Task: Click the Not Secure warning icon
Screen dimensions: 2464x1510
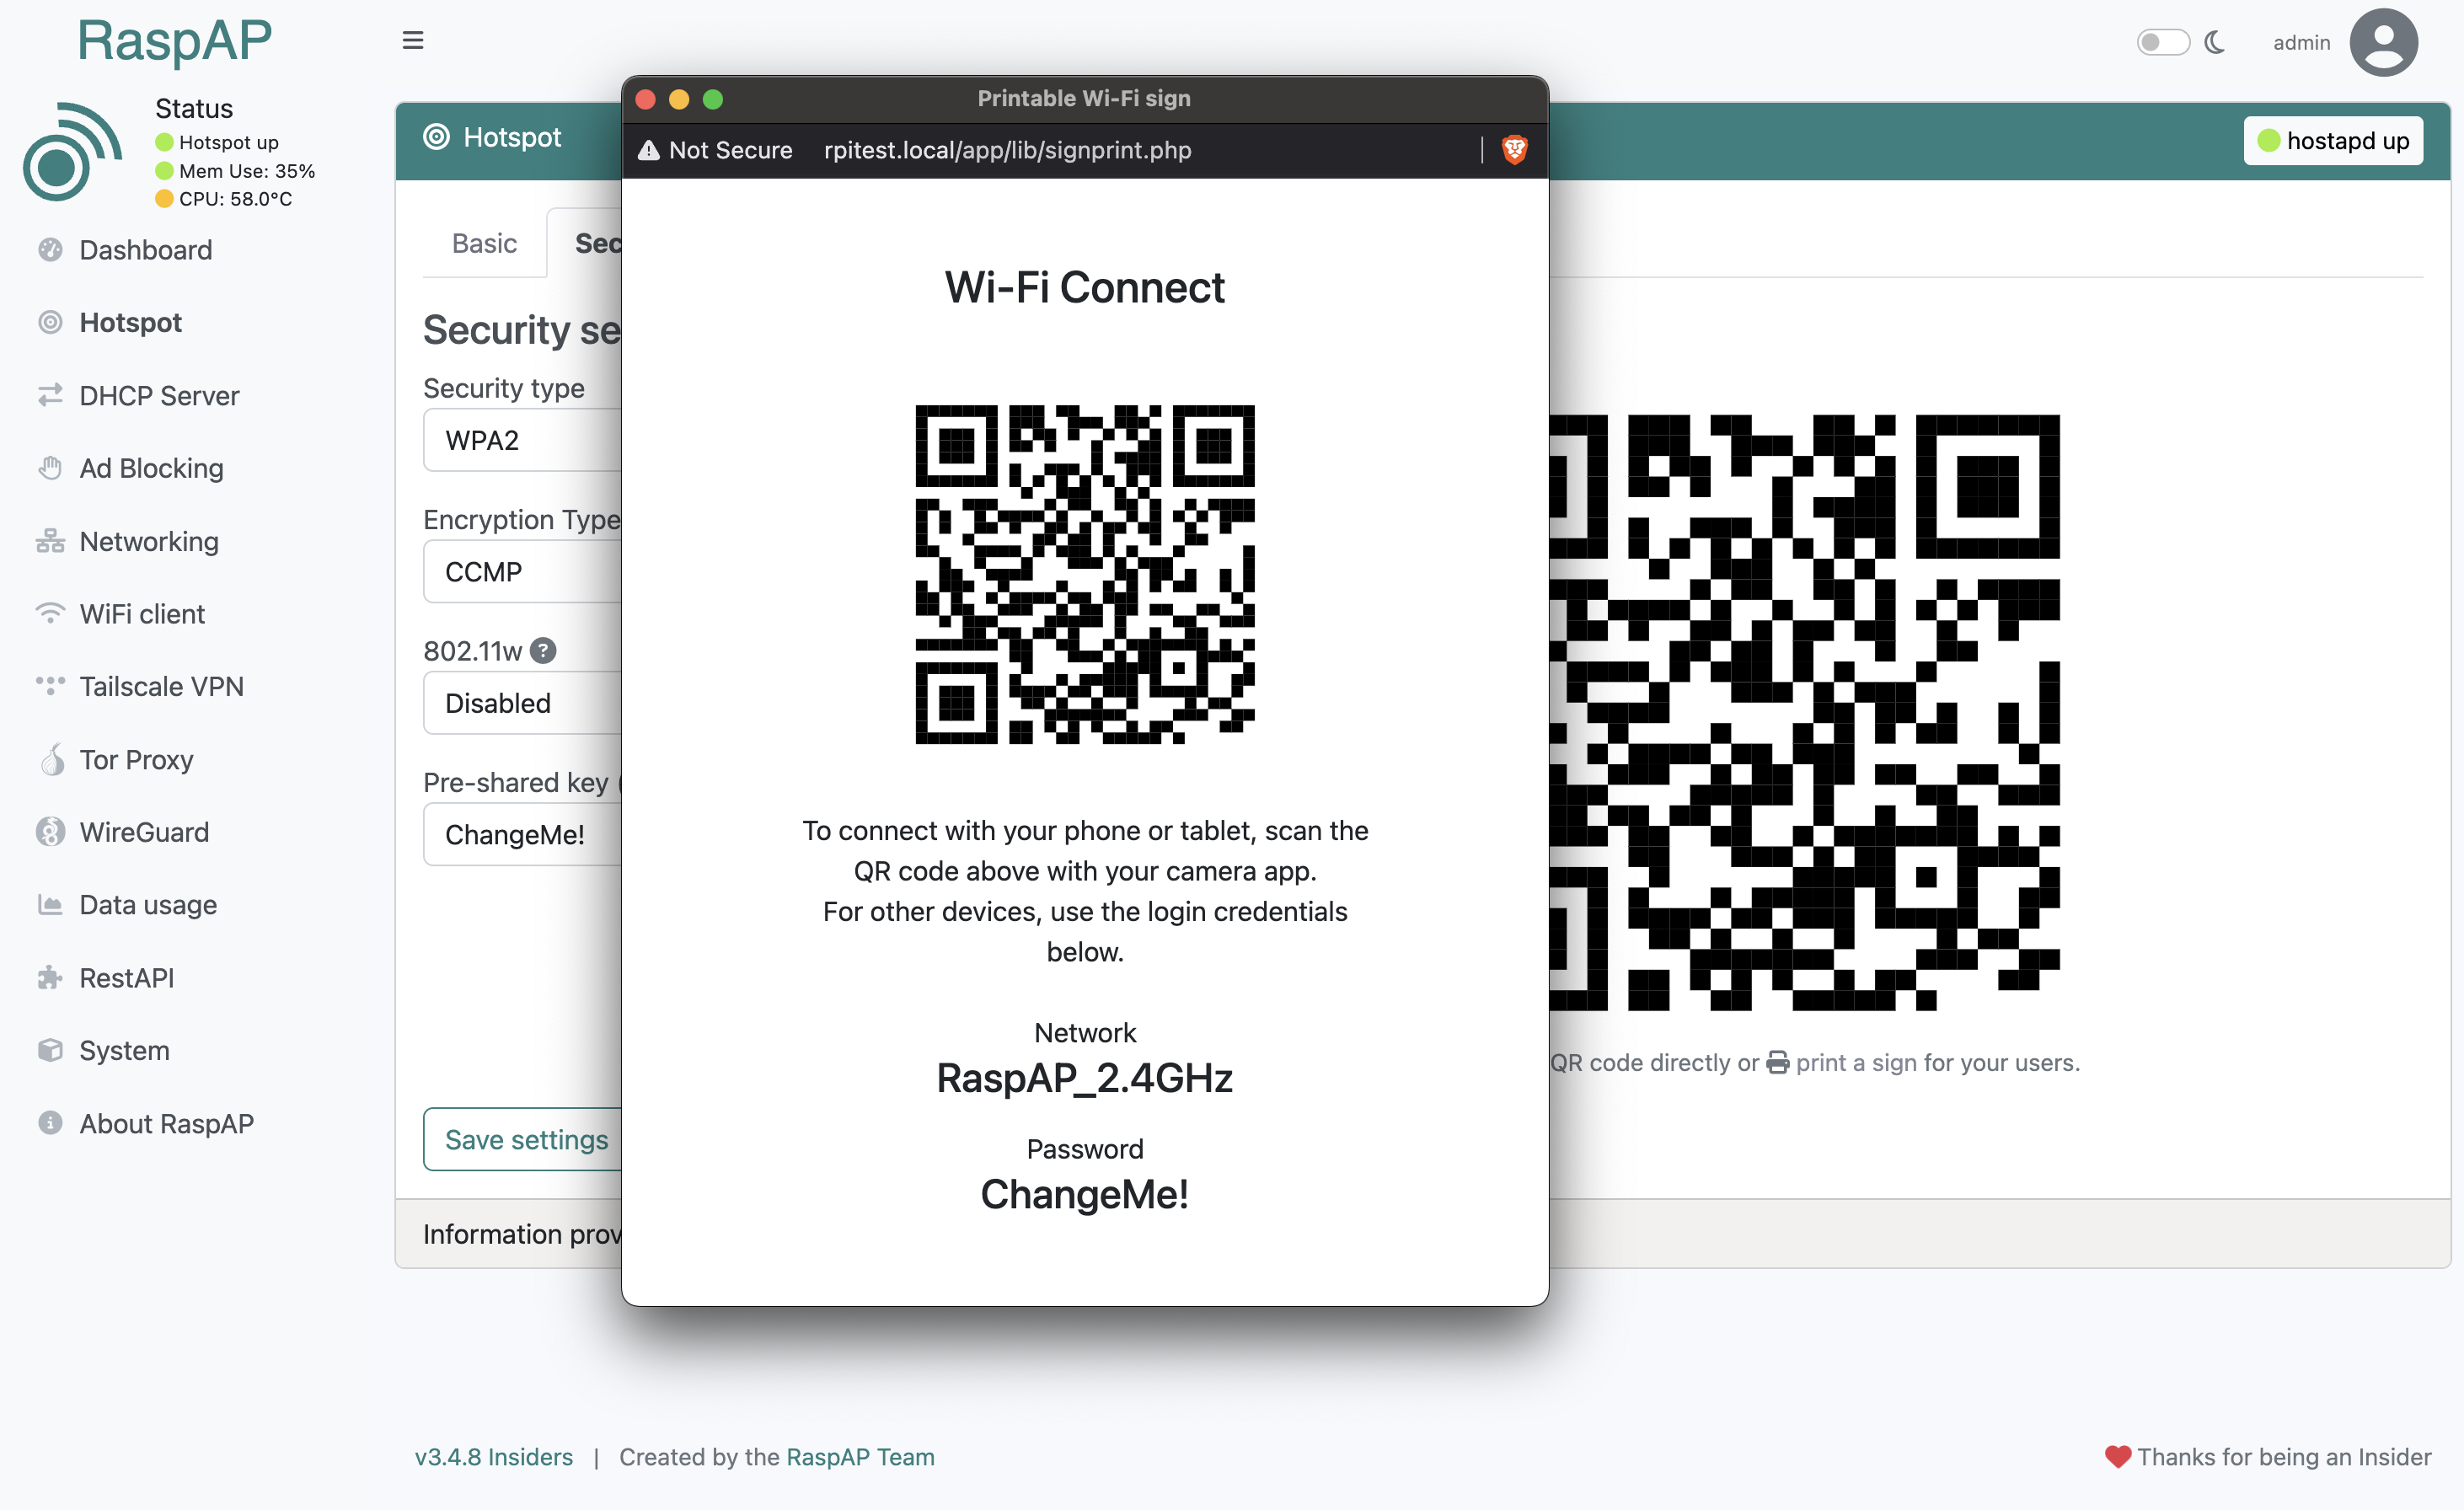Action: click(x=649, y=150)
